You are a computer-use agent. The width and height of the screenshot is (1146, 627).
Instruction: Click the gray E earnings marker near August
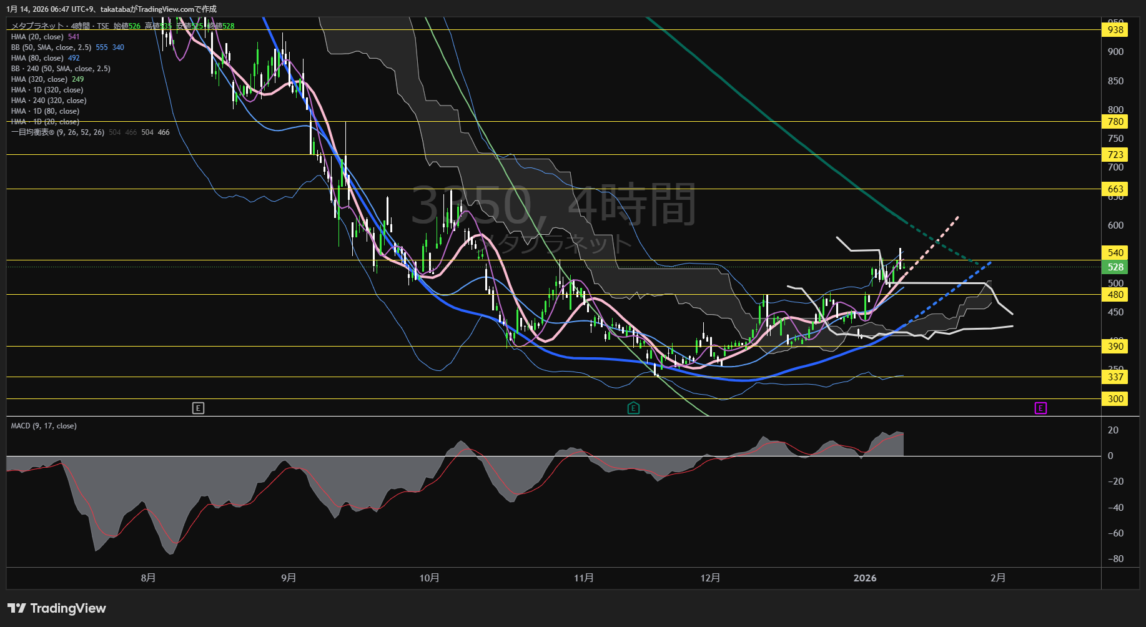click(x=198, y=408)
